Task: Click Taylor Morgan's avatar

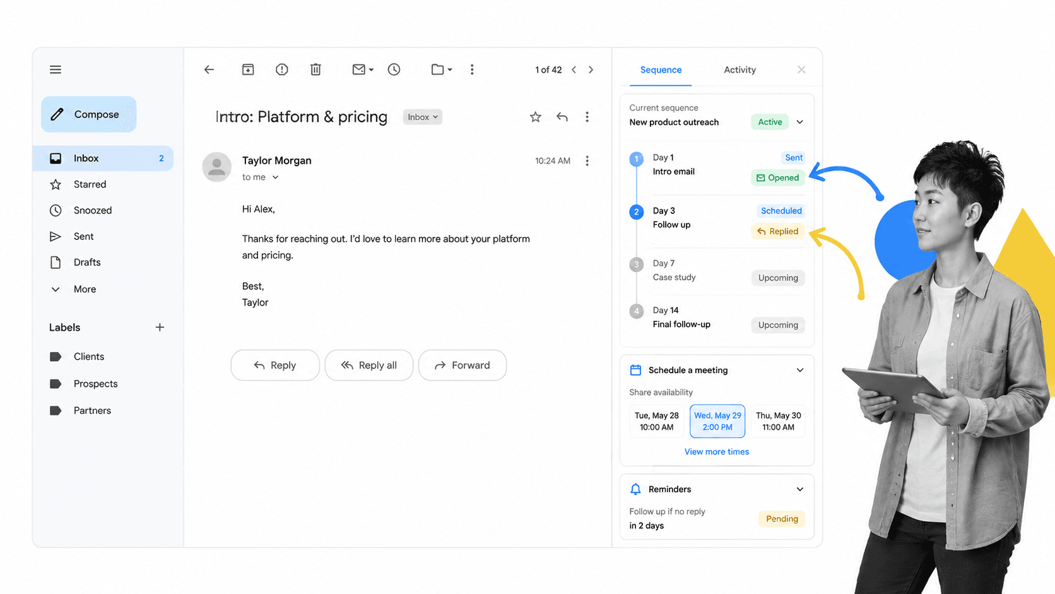Action: coord(216,167)
